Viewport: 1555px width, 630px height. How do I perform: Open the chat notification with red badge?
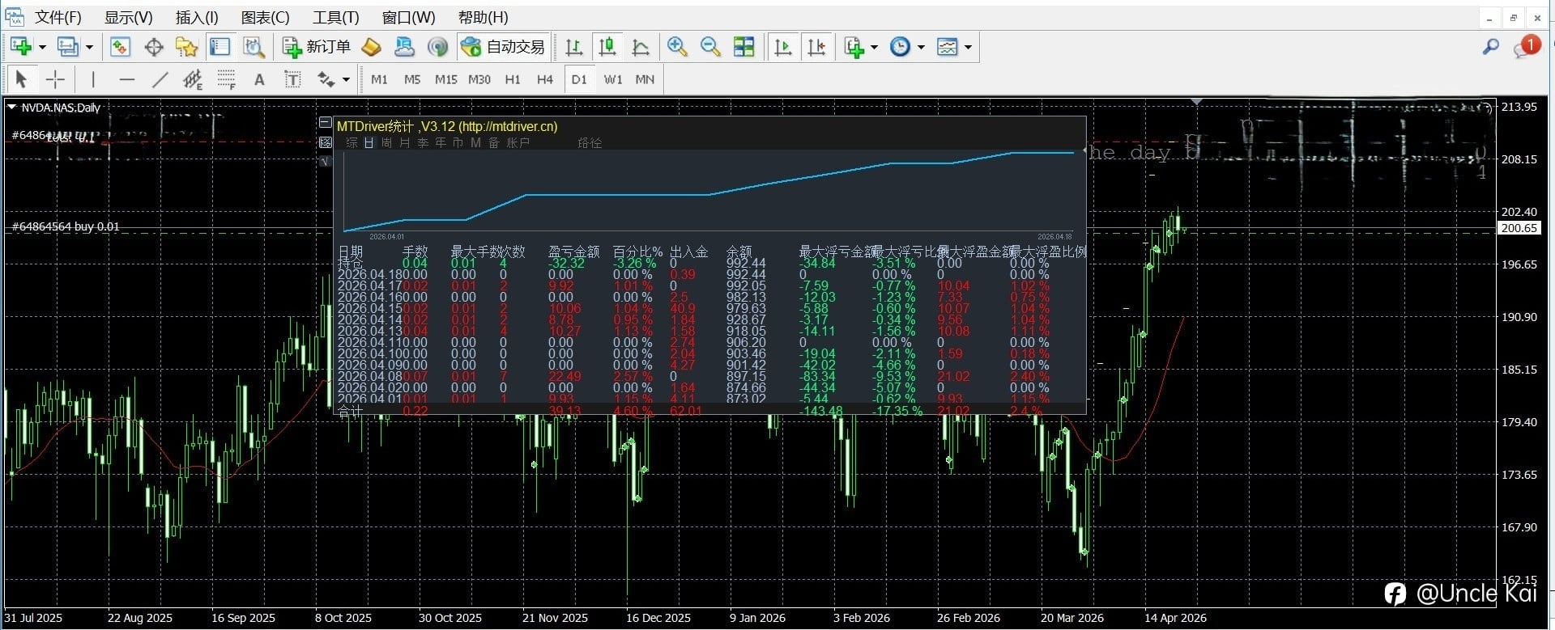click(1524, 47)
